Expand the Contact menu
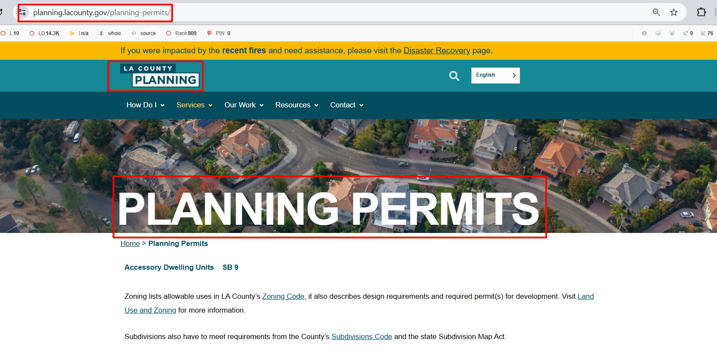Image resolution: width=717 pixels, height=362 pixels. (x=347, y=105)
